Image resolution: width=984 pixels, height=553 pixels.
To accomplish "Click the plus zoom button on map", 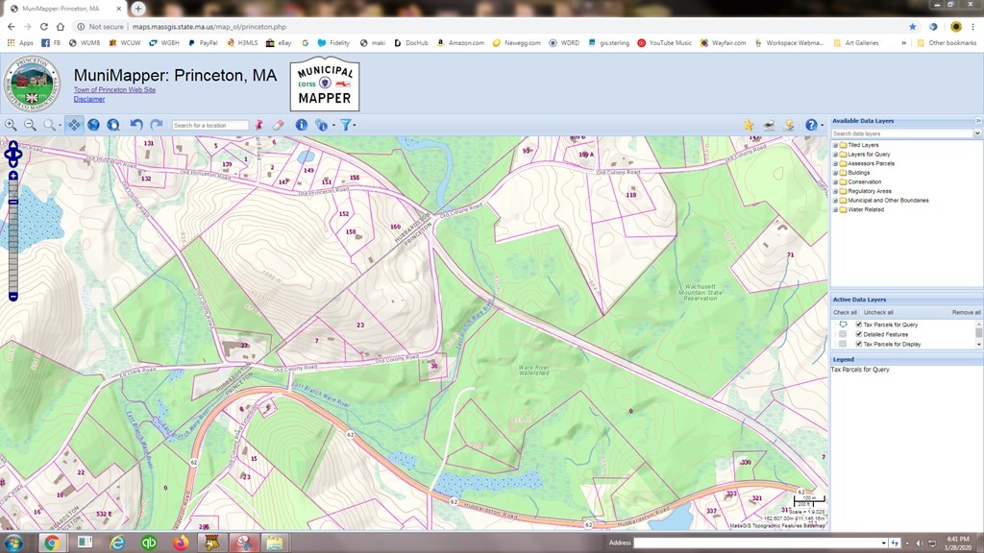I will pos(13,176).
